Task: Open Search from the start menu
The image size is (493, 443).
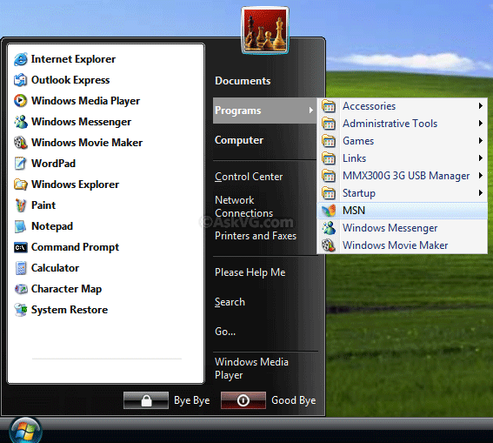Action: pyautogui.click(x=230, y=302)
